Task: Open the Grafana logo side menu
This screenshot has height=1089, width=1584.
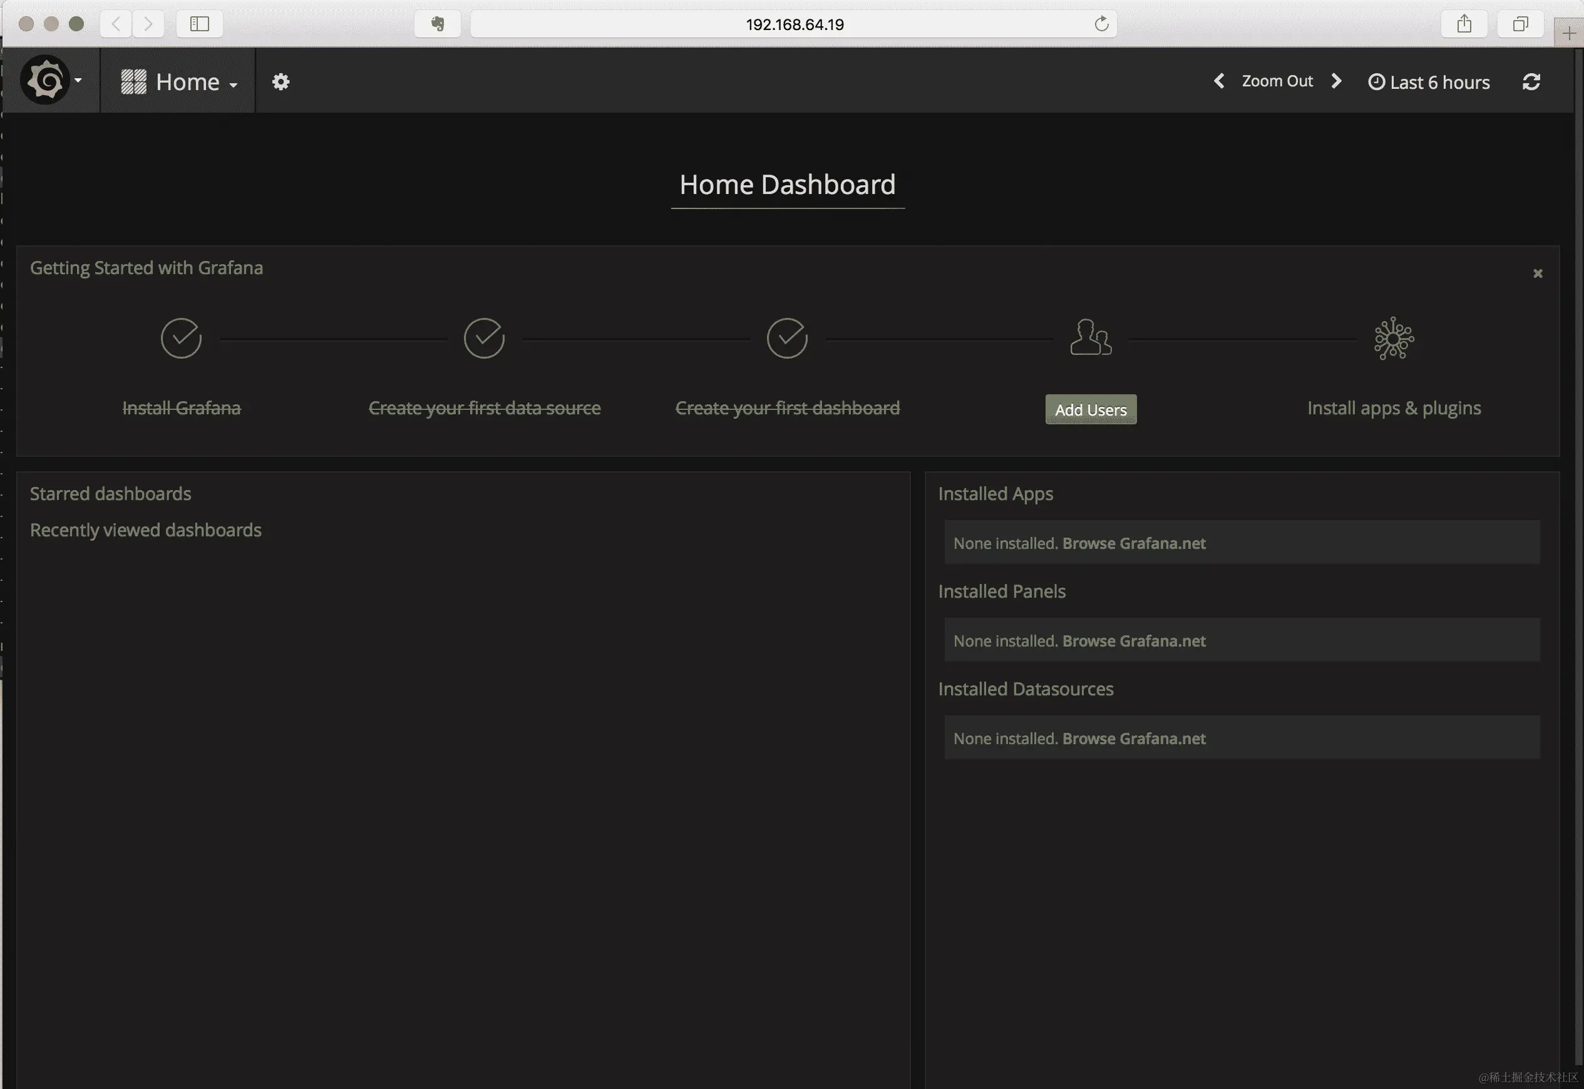Action: (46, 81)
